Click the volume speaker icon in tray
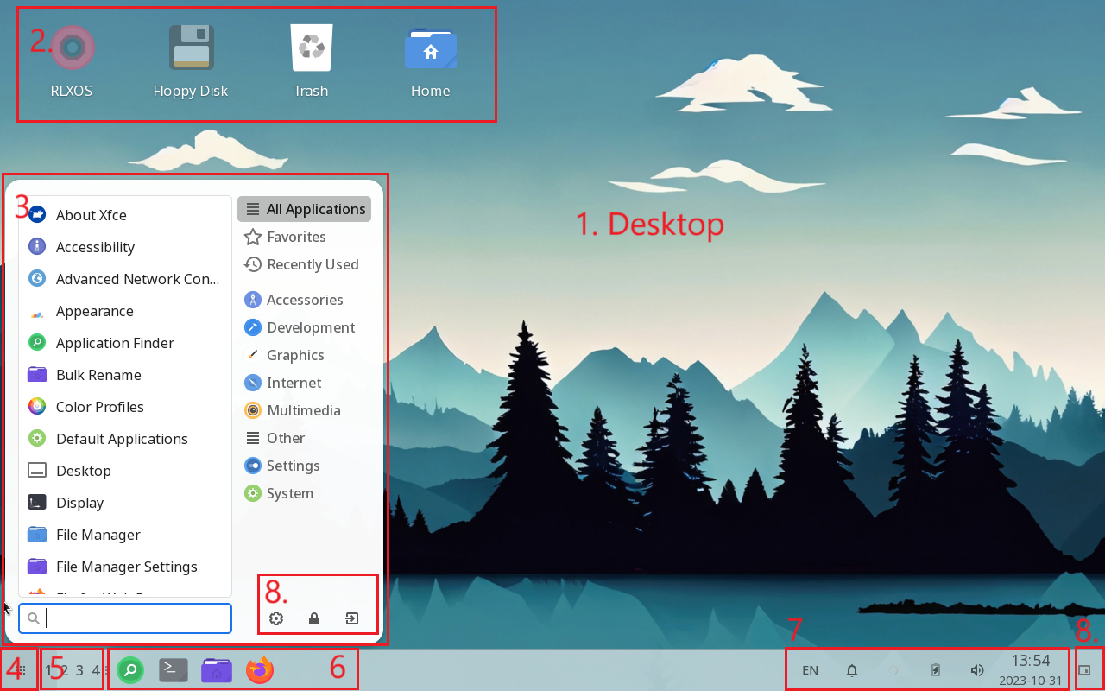The height and width of the screenshot is (691, 1105). pyautogui.click(x=977, y=670)
